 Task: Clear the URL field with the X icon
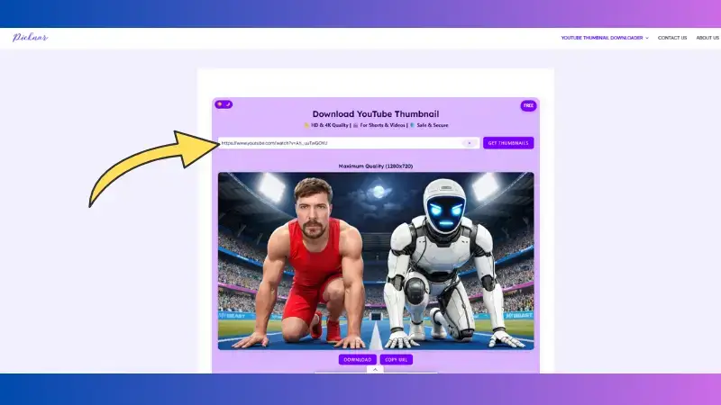(470, 143)
